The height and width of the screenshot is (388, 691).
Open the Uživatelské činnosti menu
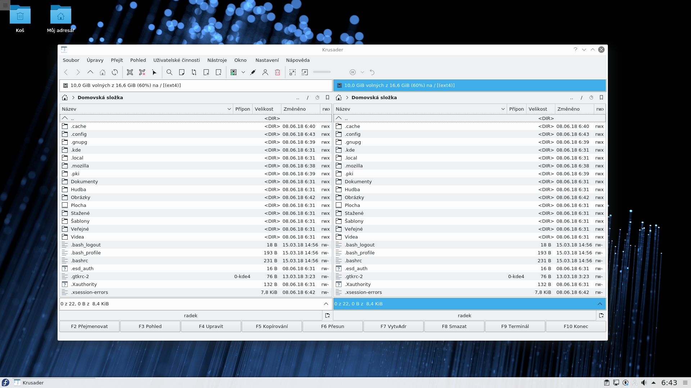pyautogui.click(x=176, y=60)
